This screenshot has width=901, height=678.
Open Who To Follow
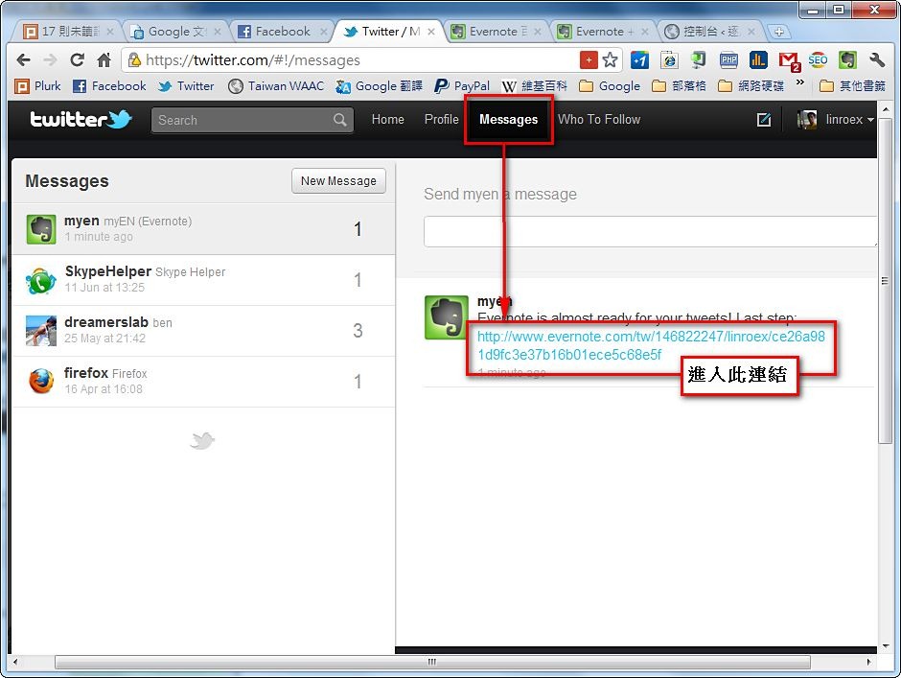coord(599,120)
